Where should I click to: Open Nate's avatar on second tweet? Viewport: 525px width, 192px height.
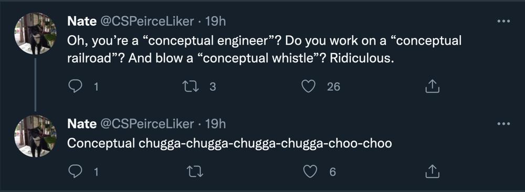point(35,136)
